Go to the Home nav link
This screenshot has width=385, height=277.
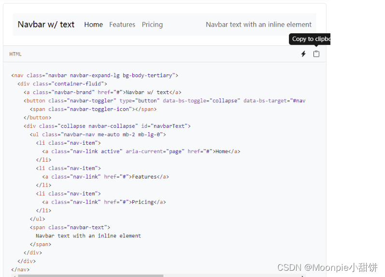[93, 25]
